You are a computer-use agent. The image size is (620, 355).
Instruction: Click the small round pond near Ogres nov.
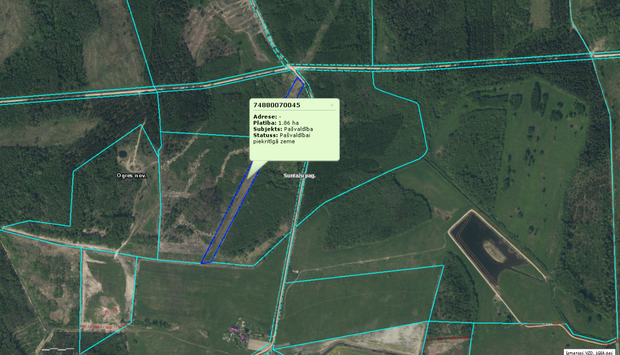click(x=122, y=154)
